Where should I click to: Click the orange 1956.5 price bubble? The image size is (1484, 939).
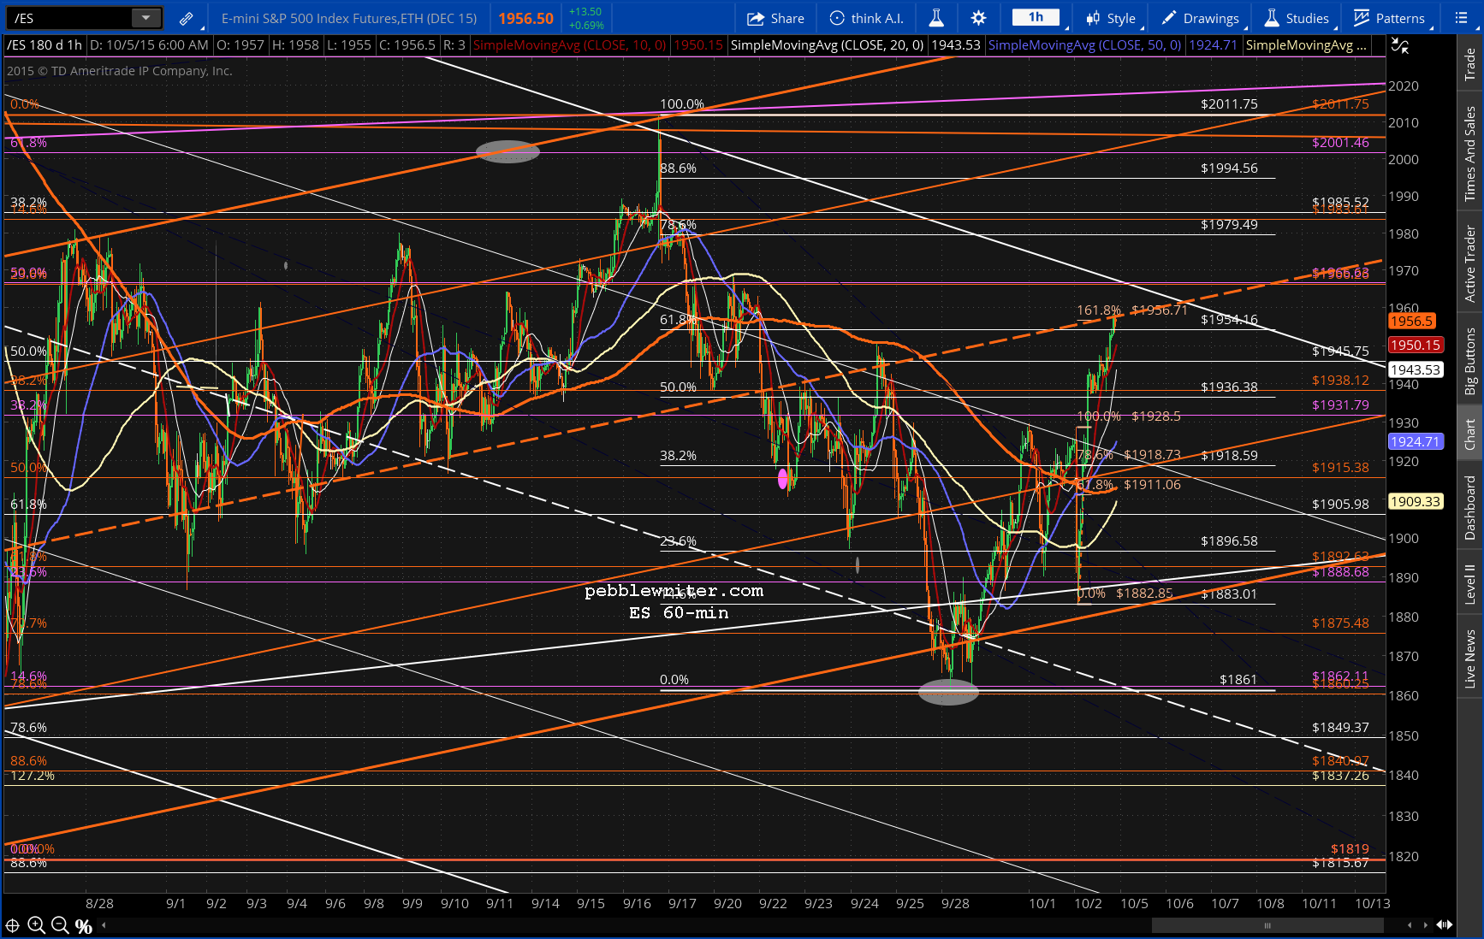(x=1411, y=322)
